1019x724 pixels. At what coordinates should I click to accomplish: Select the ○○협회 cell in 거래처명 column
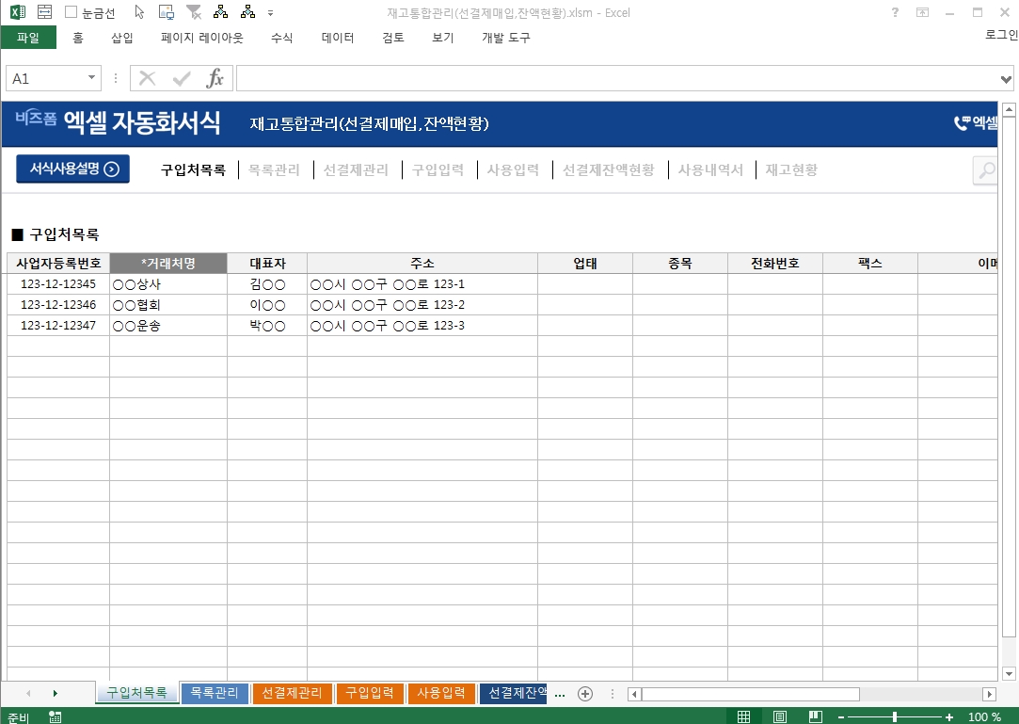pos(167,305)
